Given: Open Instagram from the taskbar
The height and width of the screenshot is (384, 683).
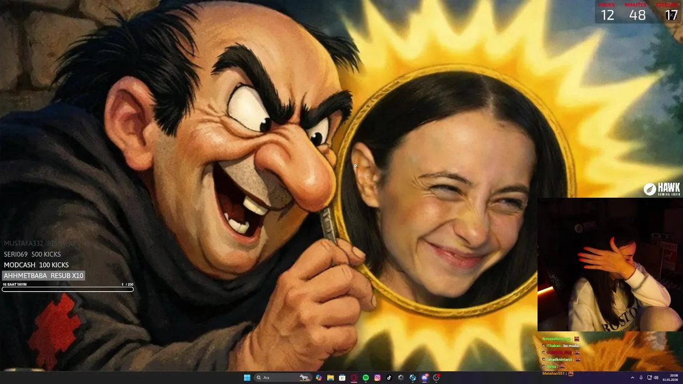Looking at the screenshot, I should 377,378.
